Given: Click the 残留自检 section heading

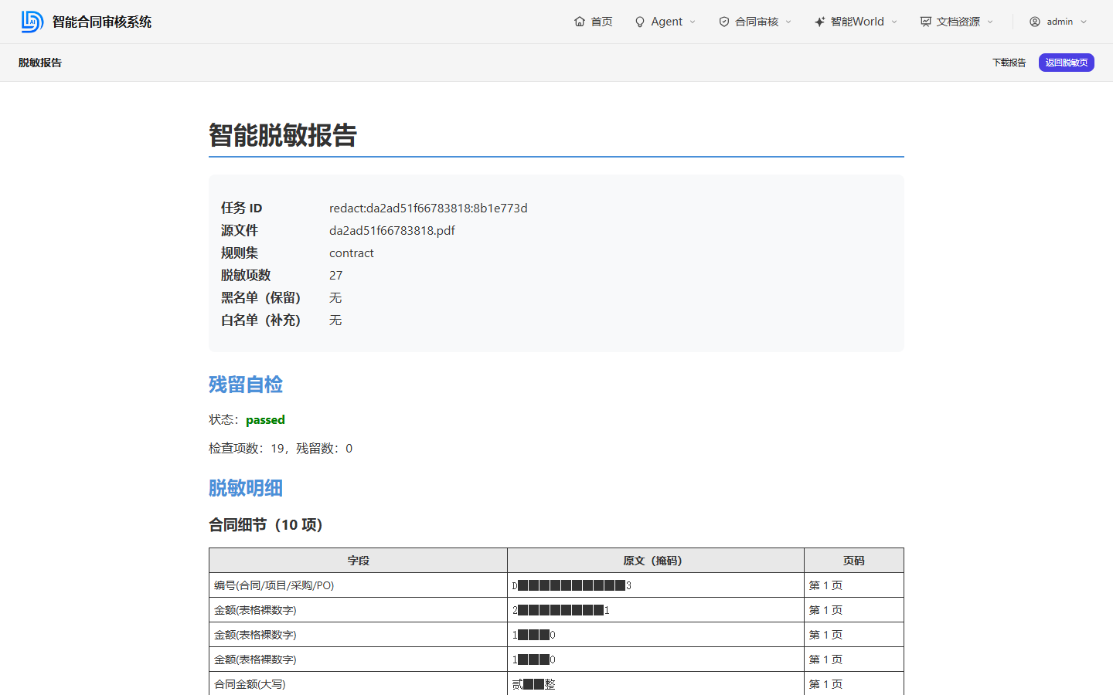Looking at the screenshot, I should coord(246,385).
